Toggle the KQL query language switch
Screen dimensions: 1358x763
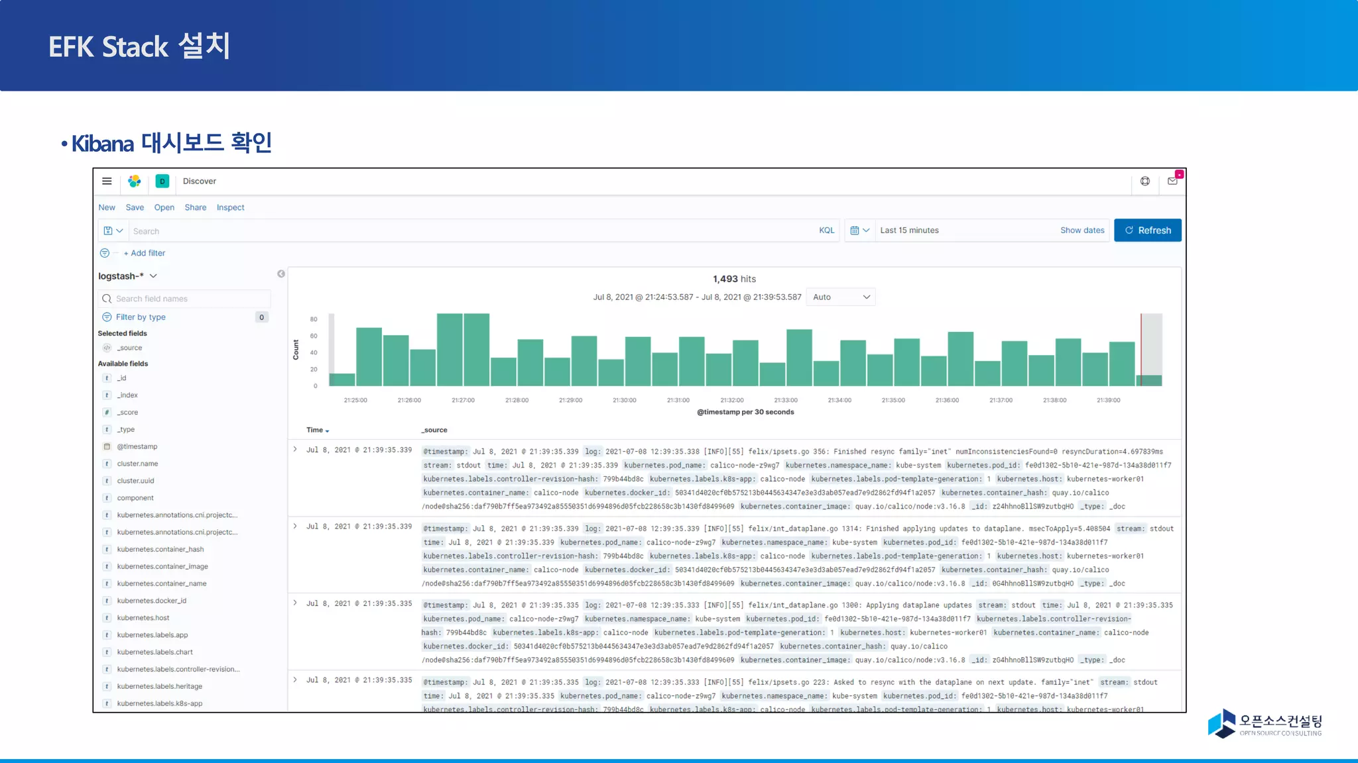coord(826,230)
